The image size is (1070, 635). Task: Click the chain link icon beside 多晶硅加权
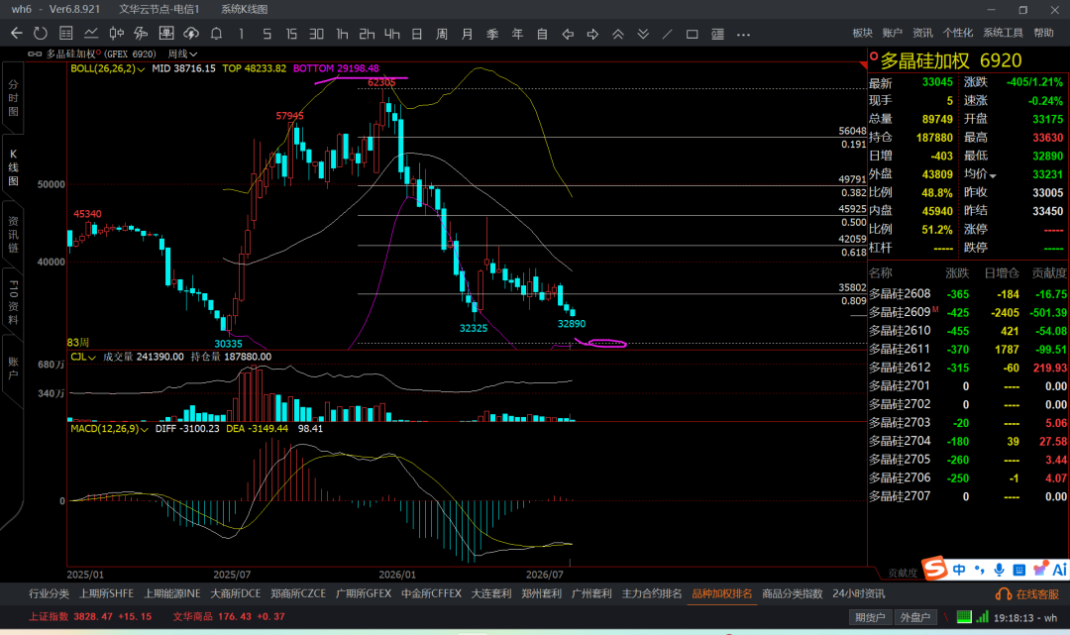[x=34, y=53]
